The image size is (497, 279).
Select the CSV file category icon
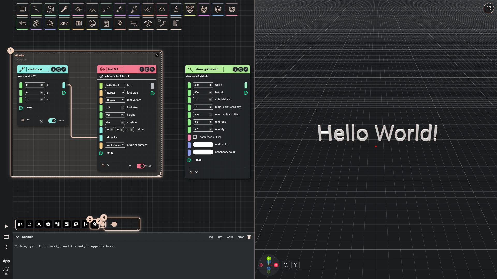tap(106, 23)
